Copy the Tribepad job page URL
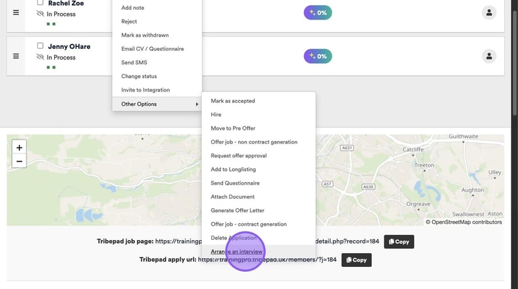 399,241
